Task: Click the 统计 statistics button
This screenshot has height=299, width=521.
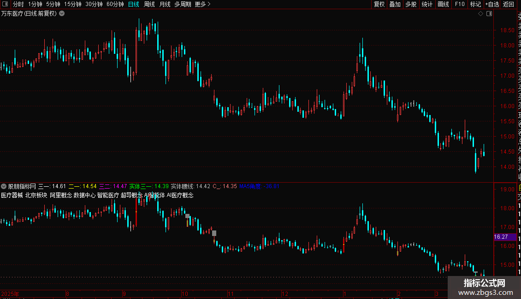Action: pyautogui.click(x=427, y=4)
